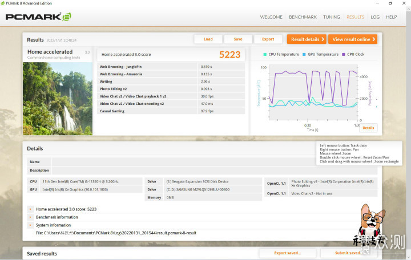Select the RESULTS tab
411x260 pixels.
355,17
